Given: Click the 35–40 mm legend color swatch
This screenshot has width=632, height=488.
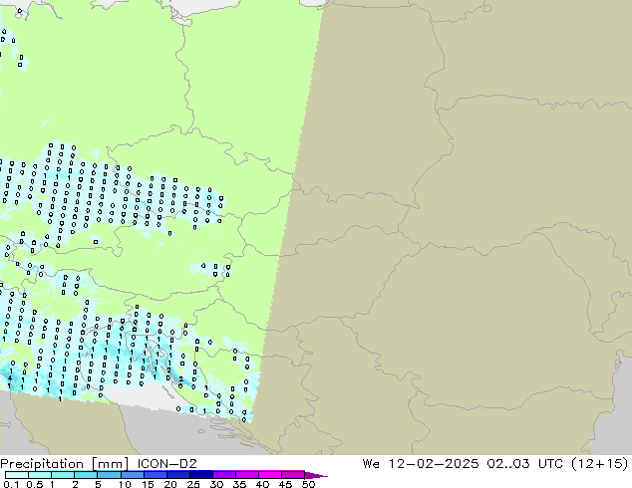Looking at the screenshot, I should pos(246,475).
